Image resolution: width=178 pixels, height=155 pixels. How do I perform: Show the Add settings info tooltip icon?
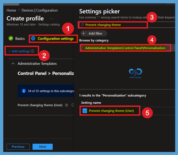tap(32, 51)
